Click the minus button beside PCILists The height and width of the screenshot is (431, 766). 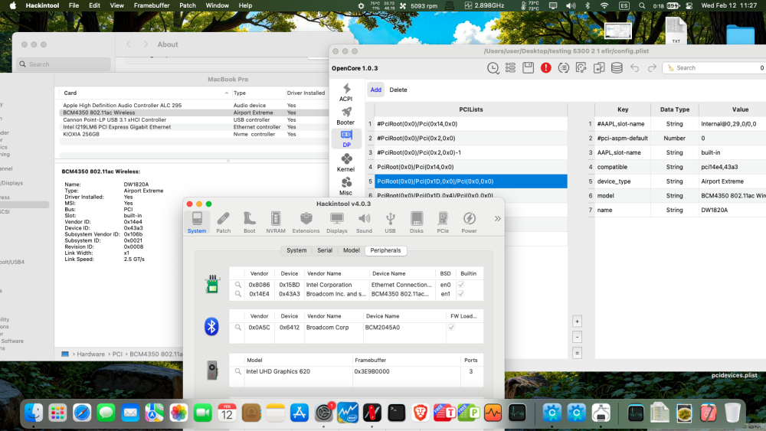577,338
